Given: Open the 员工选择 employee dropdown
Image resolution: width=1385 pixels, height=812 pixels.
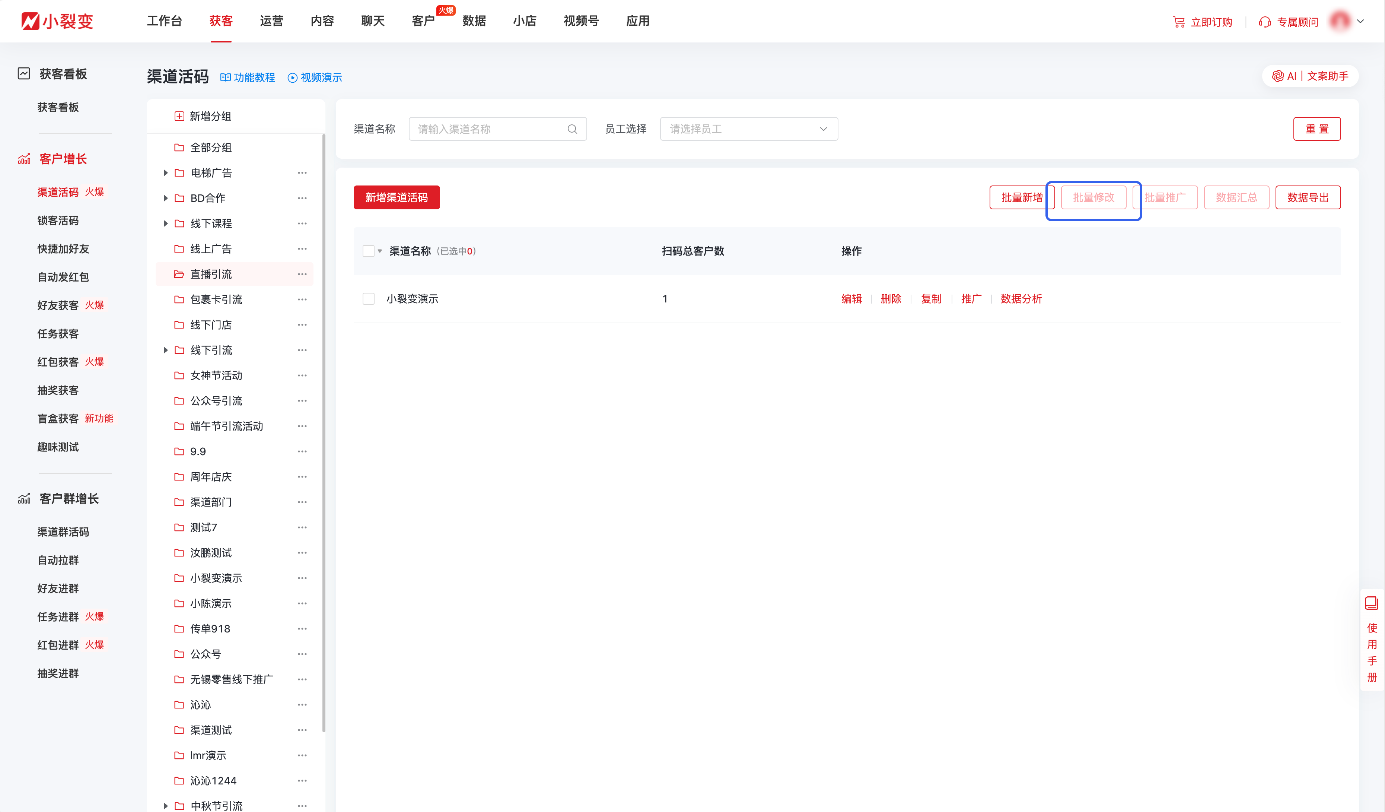Looking at the screenshot, I should [749, 128].
